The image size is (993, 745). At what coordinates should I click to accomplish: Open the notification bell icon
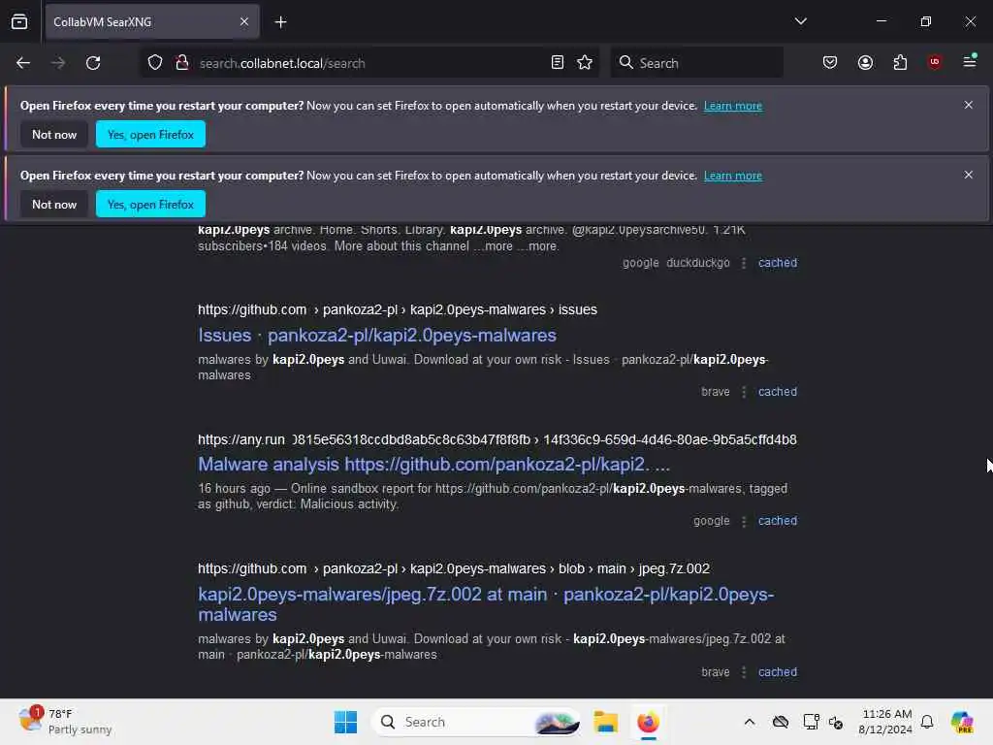tap(927, 722)
